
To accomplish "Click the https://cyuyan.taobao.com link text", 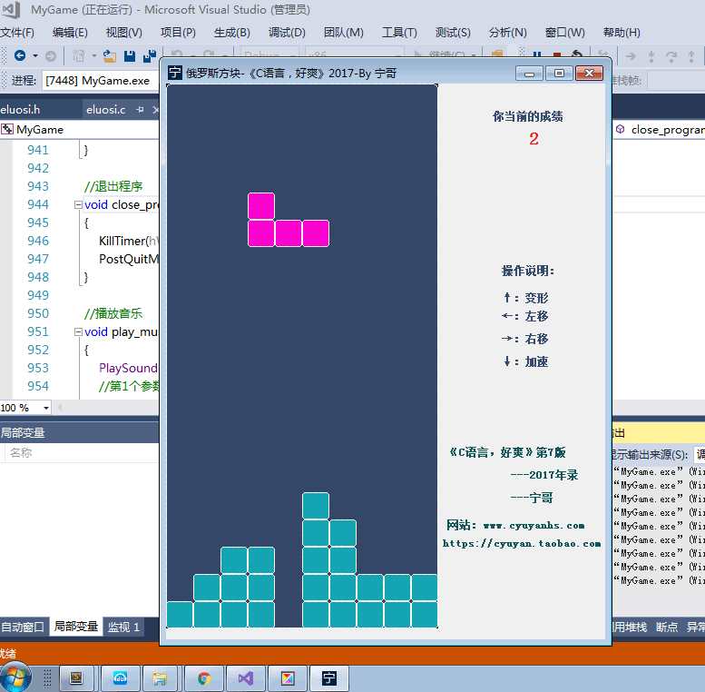I will (x=522, y=544).
